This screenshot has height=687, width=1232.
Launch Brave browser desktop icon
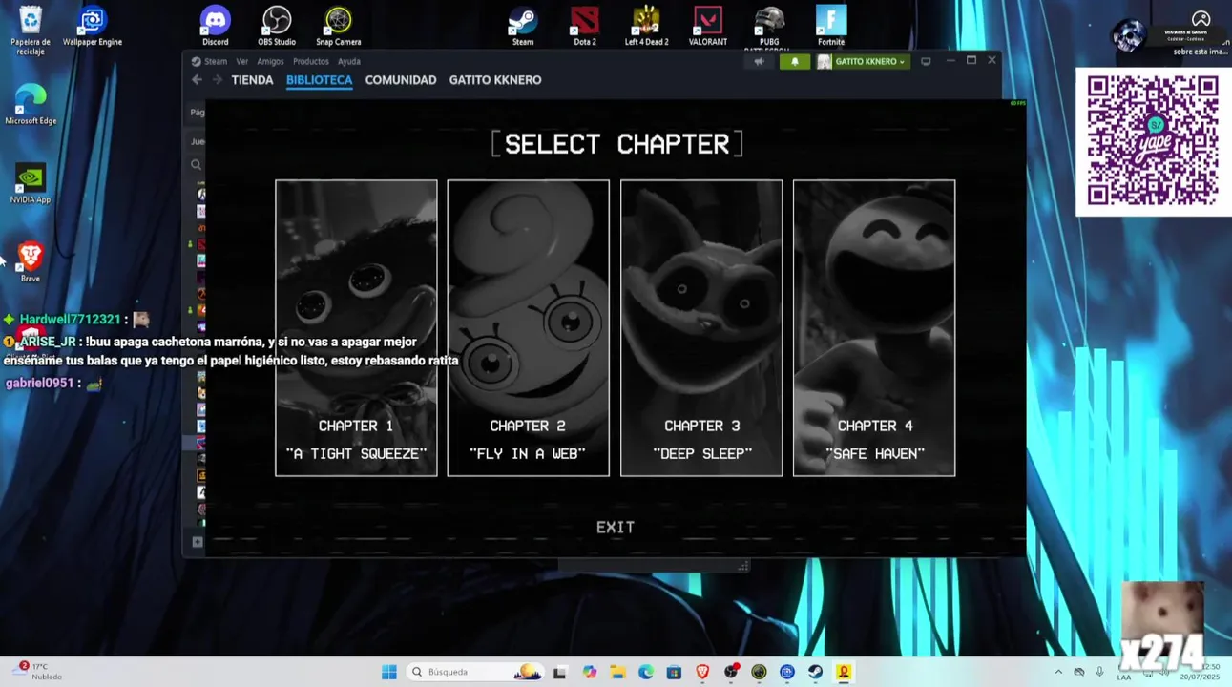(31, 261)
